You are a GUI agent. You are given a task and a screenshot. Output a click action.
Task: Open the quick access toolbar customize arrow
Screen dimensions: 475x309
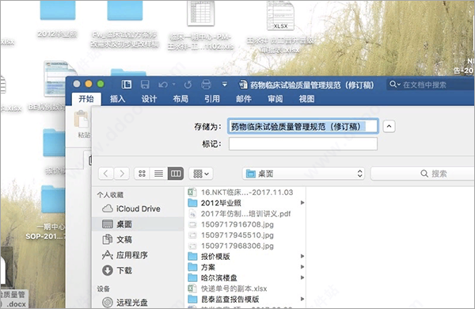(225, 84)
